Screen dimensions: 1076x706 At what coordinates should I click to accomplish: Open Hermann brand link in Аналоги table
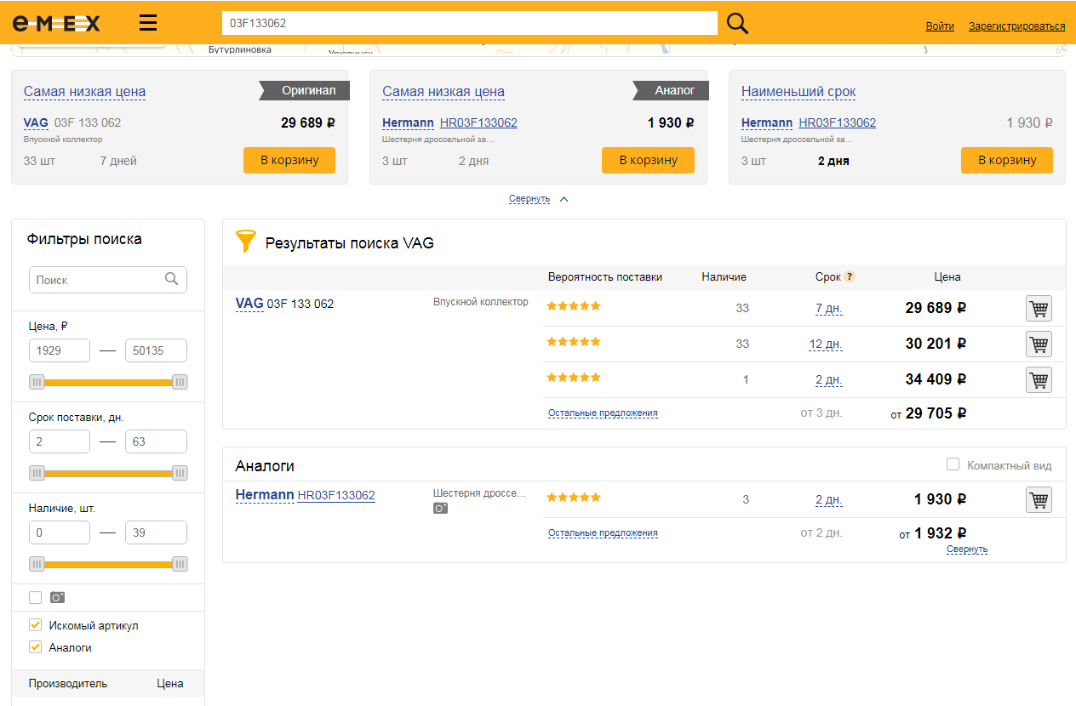(265, 495)
